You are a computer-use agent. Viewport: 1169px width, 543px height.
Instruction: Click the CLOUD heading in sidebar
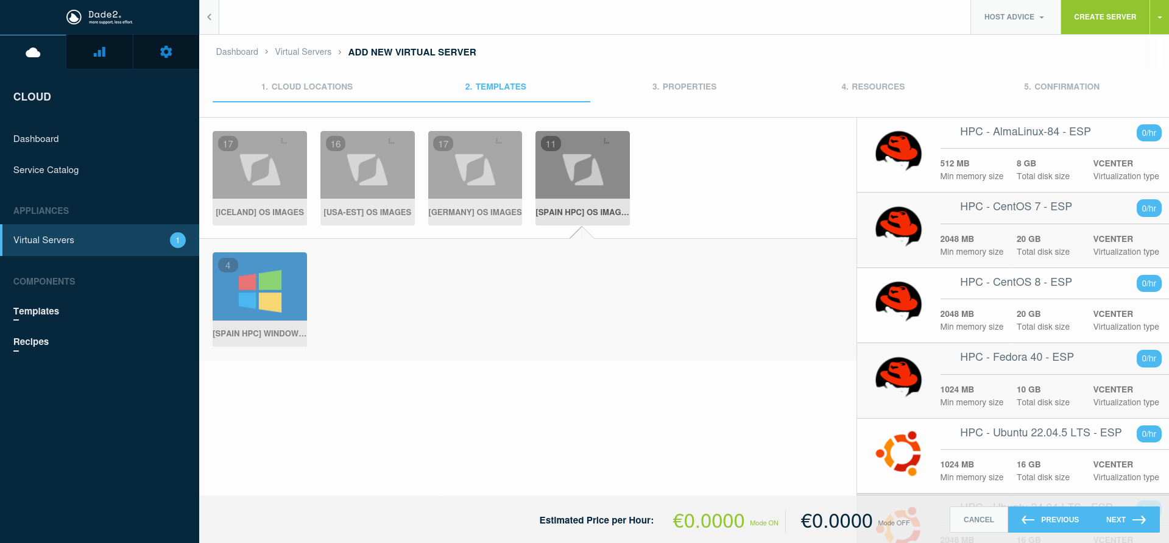pos(32,97)
